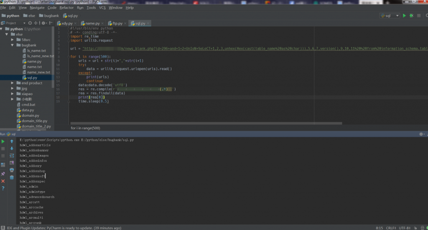Close the Run tab with the red X

[3, 181]
